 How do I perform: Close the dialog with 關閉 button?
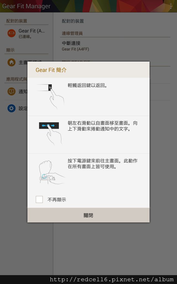(x=88, y=215)
